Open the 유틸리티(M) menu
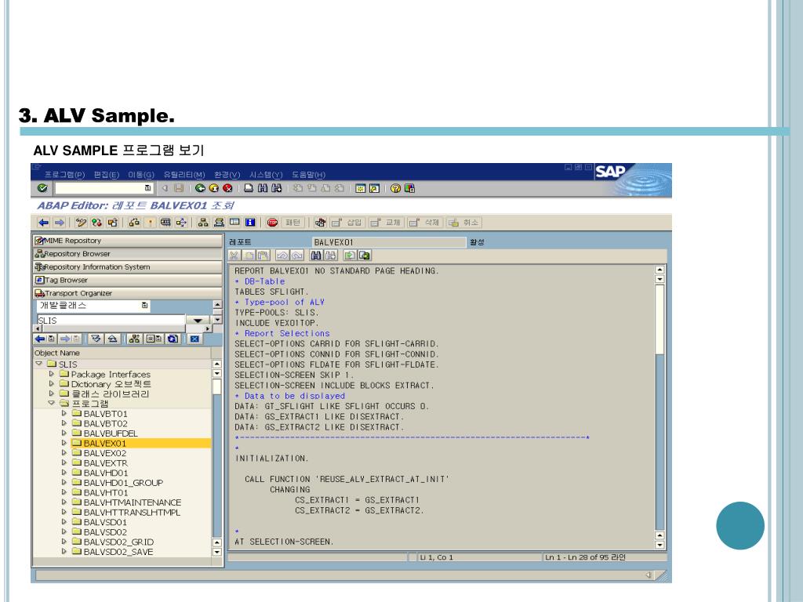 184,175
